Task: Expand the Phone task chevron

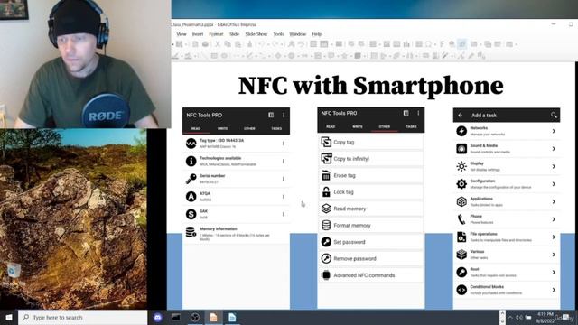Action: 554,219
